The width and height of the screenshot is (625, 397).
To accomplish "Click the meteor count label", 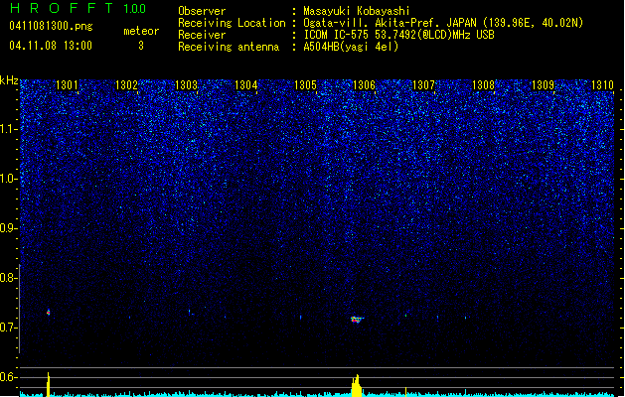I will point(141,31).
